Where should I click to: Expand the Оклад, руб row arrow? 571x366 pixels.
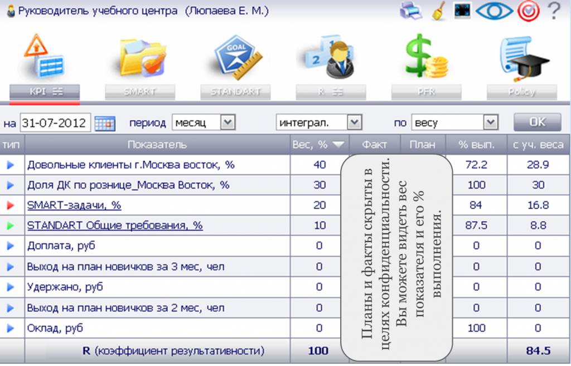11,328
